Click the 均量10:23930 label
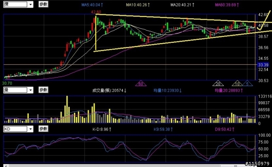The height and width of the screenshot is (167, 272). coord(167,91)
